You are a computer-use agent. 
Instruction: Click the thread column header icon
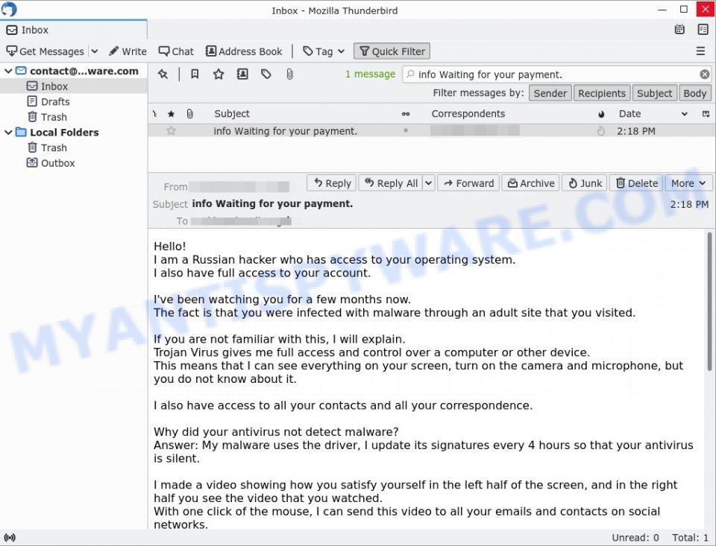(155, 113)
